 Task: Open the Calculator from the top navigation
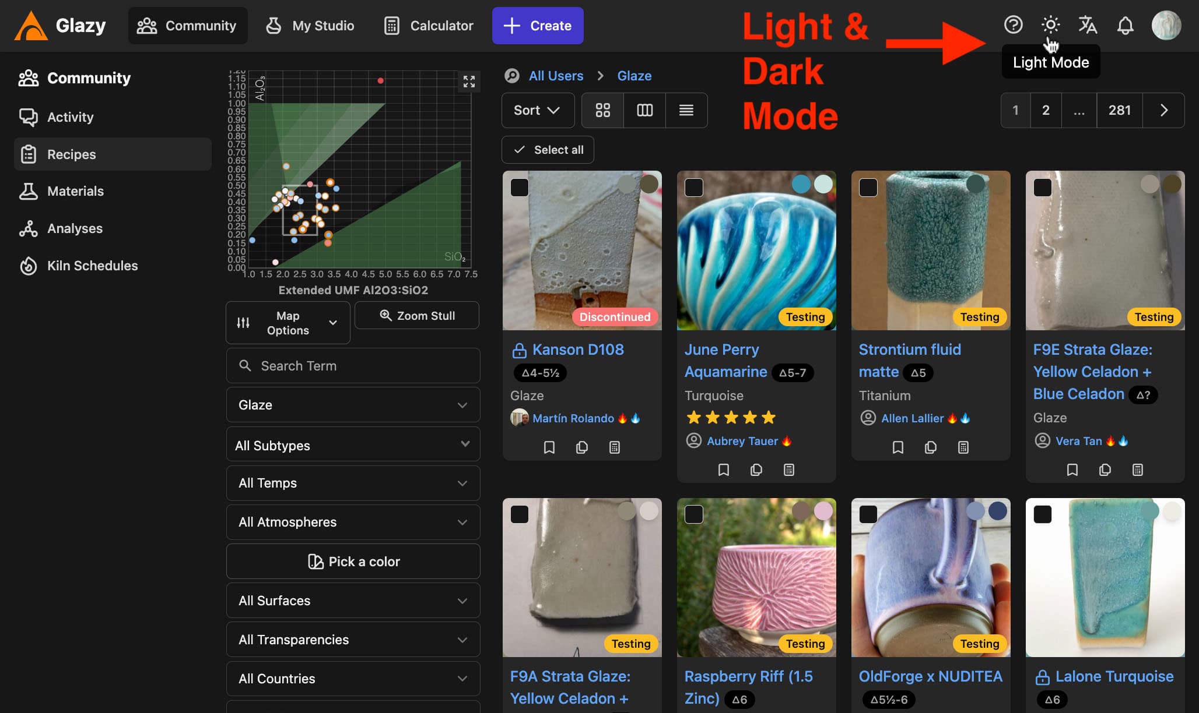click(429, 26)
